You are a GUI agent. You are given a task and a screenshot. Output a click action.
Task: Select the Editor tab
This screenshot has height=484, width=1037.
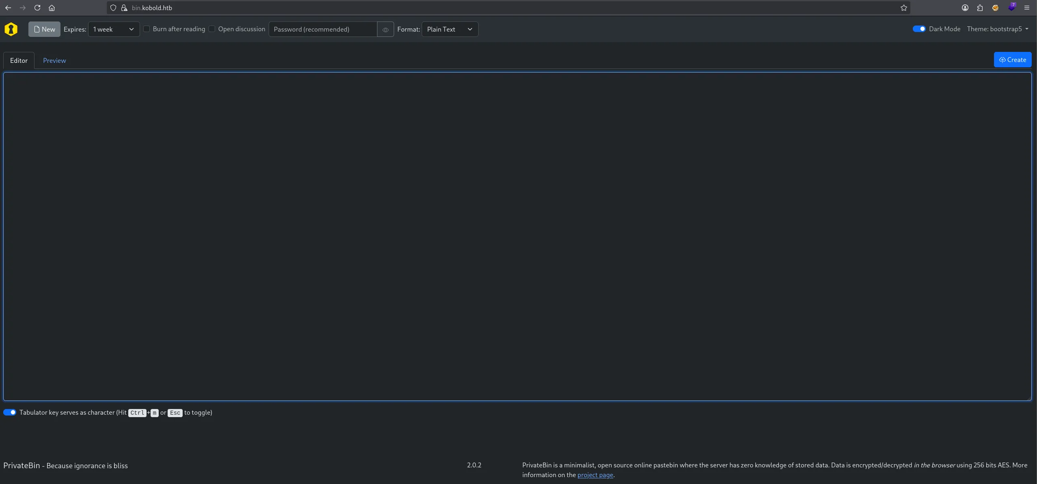(x=19, y=60)
